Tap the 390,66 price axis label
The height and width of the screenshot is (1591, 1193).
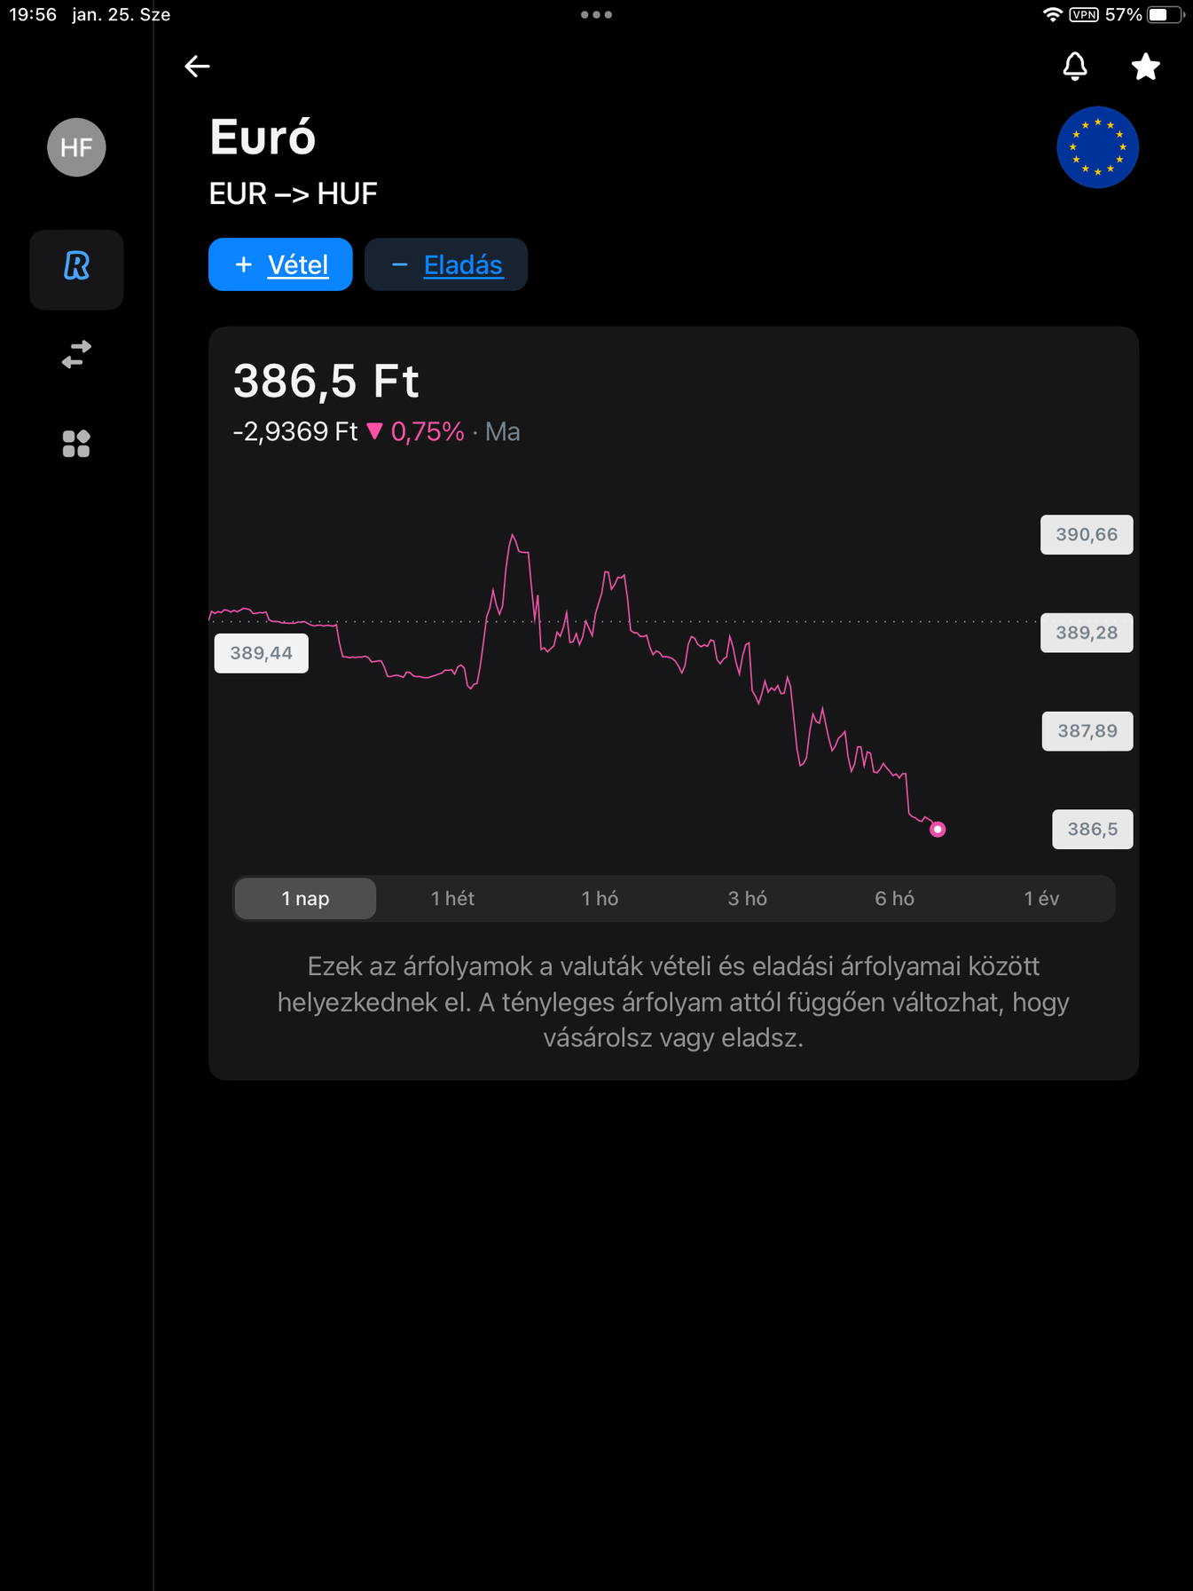coord(1087,534)
